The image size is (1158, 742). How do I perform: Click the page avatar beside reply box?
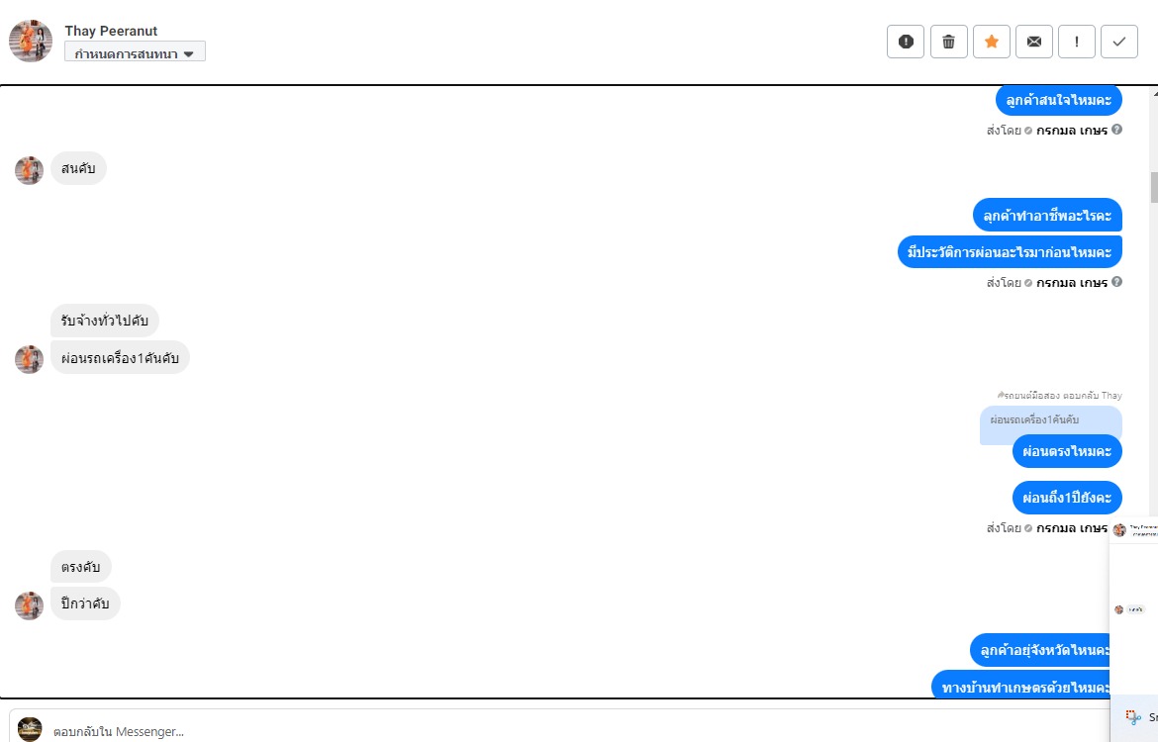(30, 729)
